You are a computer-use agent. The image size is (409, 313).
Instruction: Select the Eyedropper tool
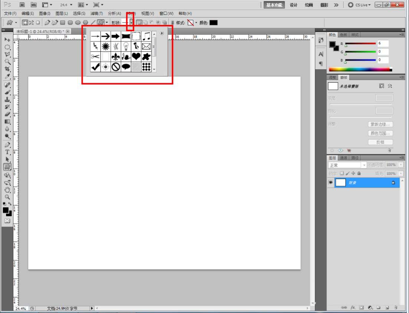coord(7,76)
